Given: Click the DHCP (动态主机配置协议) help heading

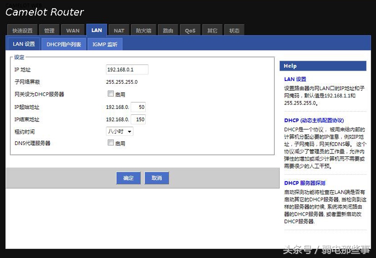Looking at the screenshot, I should pos(314,121).
